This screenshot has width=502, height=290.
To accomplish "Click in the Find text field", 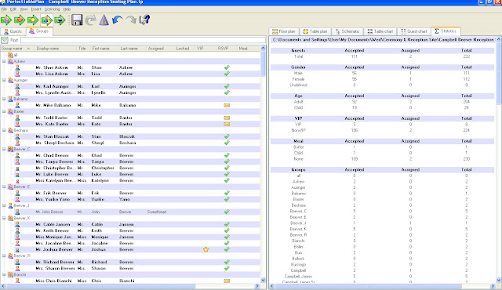I will [x=143, y=40].
